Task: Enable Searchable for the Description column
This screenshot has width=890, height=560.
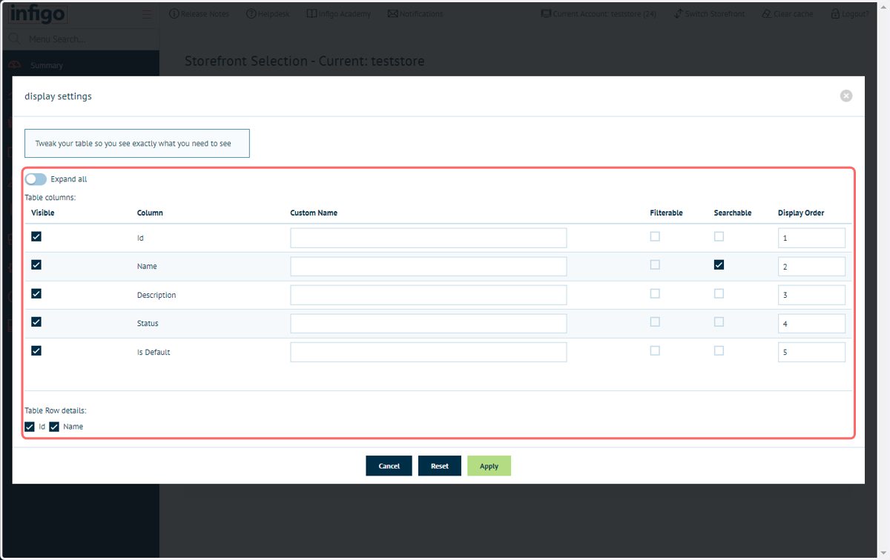Action: pyautogui.click(x=719, y=293)
